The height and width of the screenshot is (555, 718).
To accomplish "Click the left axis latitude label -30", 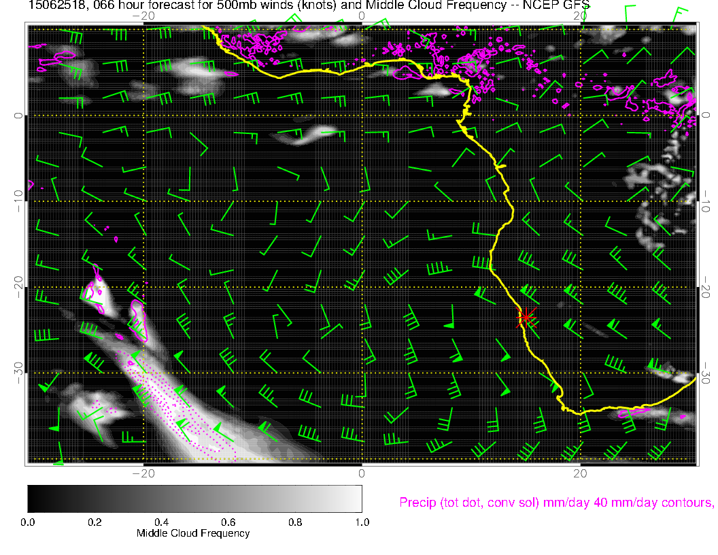I will tap(18, 373).
